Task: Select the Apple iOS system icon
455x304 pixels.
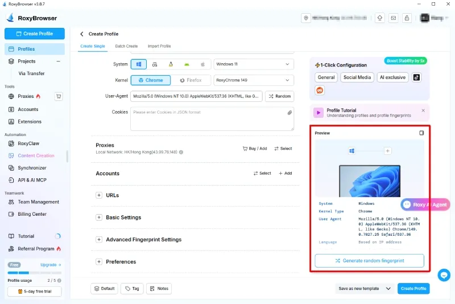Action: coord(202,64)
